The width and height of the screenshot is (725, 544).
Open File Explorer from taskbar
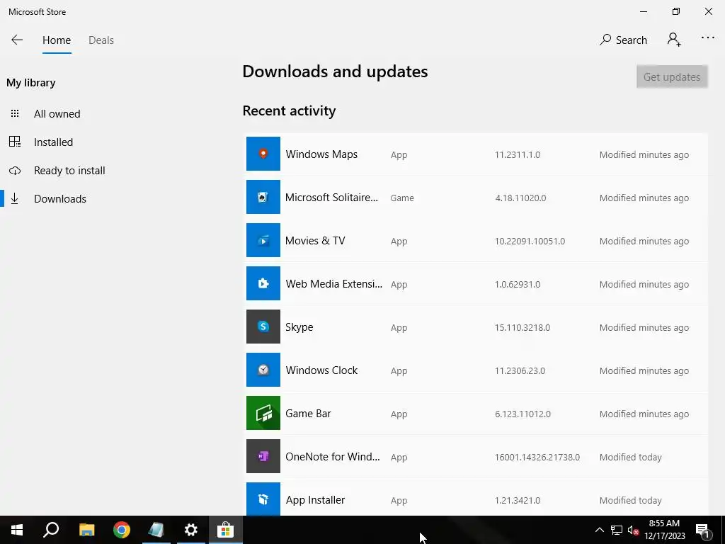(x=86, y=530)
